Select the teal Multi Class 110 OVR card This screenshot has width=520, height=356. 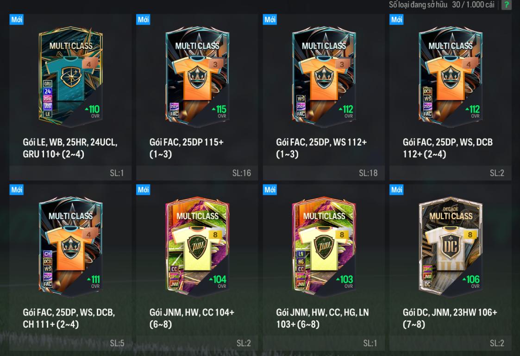(x=71, y=76)
